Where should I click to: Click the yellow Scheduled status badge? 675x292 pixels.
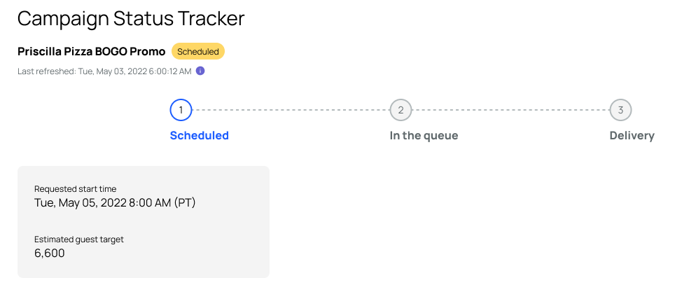198,51
